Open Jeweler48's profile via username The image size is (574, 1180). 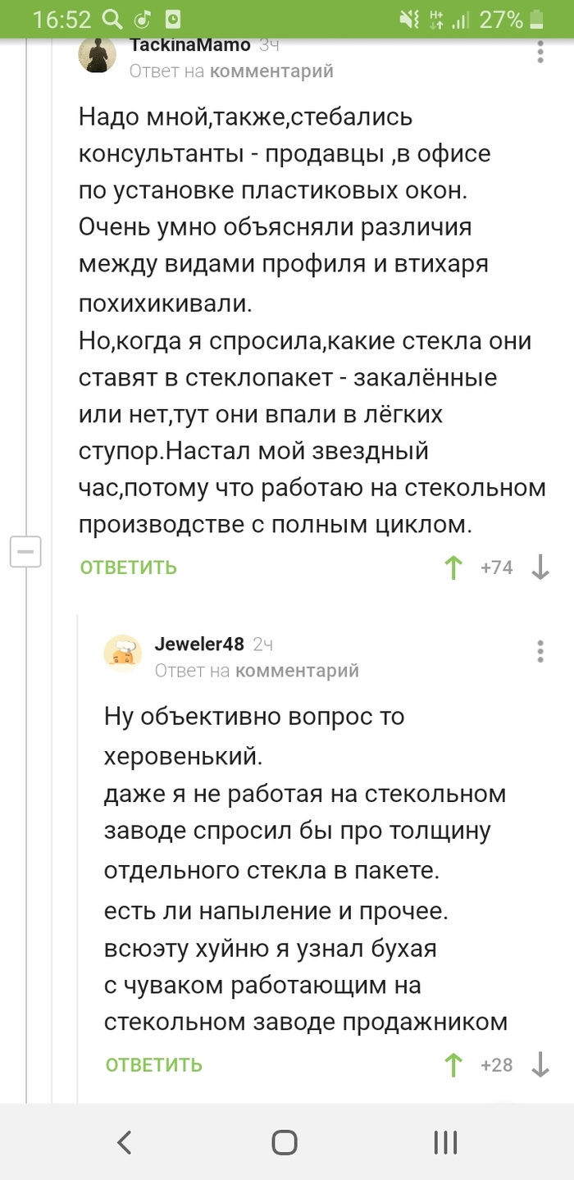tap(198, 645)
